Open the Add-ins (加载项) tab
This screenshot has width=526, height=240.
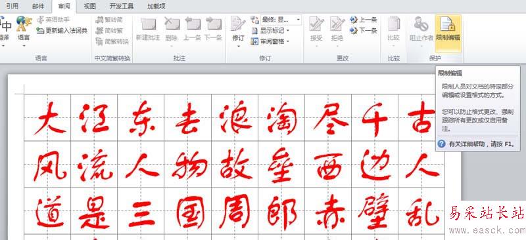point(156,7)
